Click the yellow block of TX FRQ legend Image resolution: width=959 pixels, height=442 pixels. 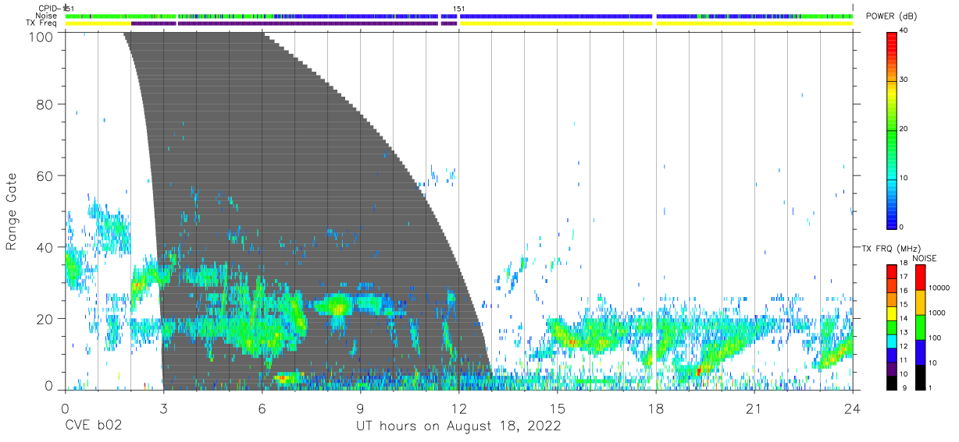pos(892,313)
